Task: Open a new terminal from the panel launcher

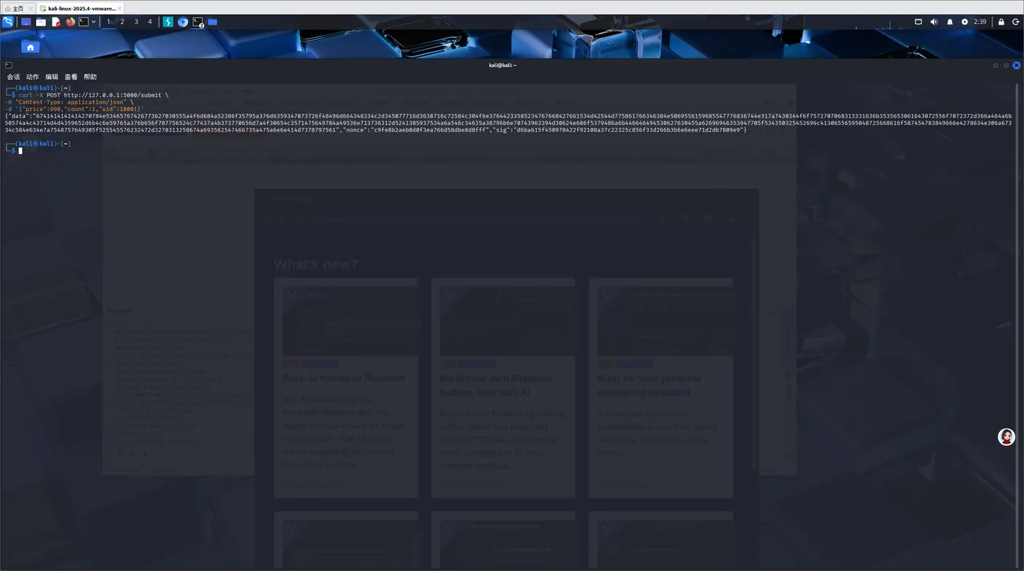Action: pyautogui.click(x=83, y=22)
